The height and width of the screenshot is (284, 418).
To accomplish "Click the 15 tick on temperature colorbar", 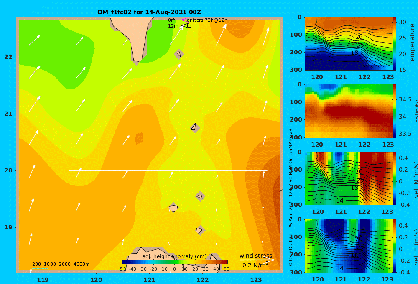I will [x=403, y=69].
